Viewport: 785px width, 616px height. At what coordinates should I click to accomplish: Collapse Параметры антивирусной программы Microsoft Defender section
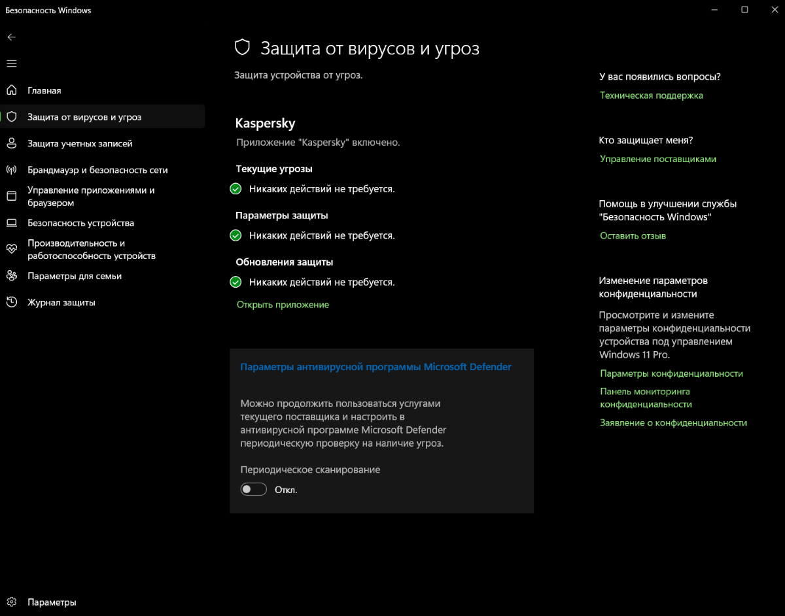(x=375, y=367)
